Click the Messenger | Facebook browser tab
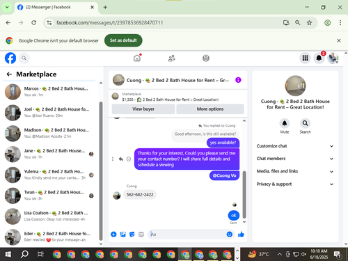The height and width of the screenshot is (261, 348). pyautogui.click(x=56, y=8)
